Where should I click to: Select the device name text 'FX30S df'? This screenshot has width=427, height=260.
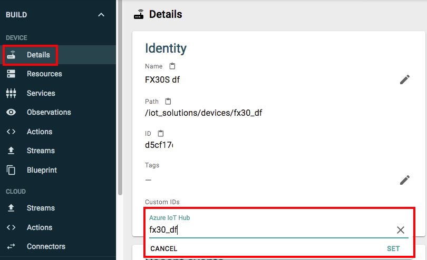tap(162, 79)
